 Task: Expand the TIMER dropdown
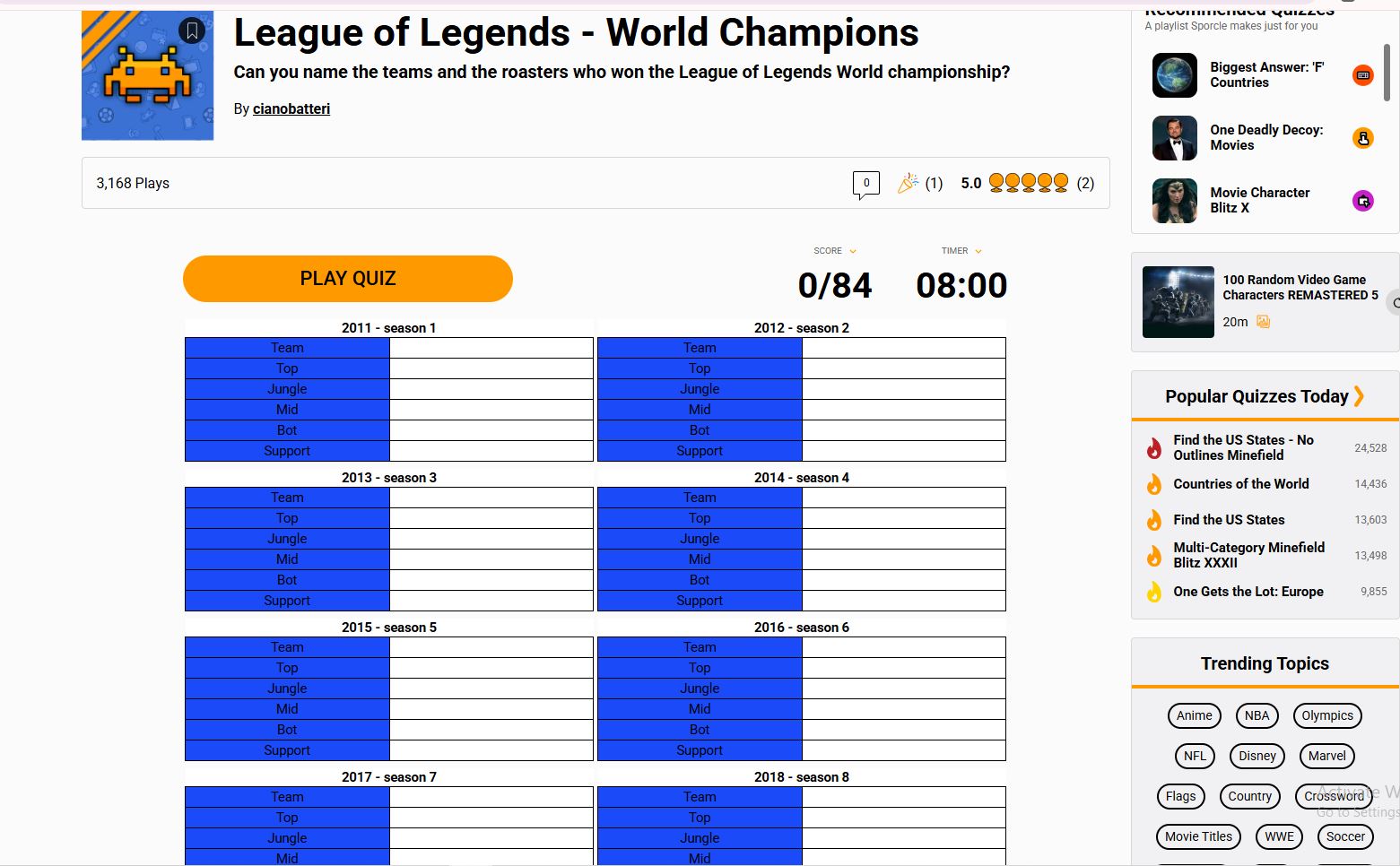pyautogui.click(x=978, y=251)
